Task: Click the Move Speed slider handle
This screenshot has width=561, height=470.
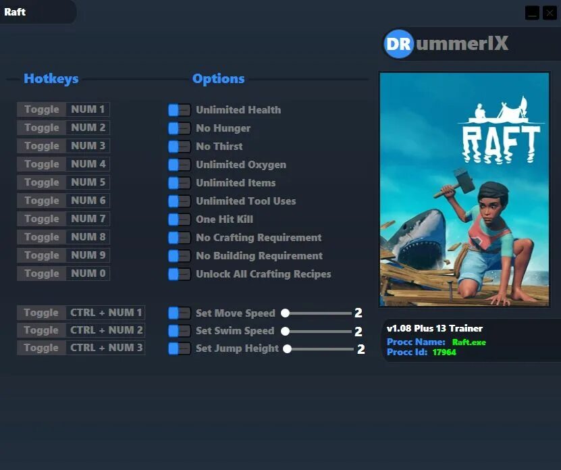Action: pos(285,313)
